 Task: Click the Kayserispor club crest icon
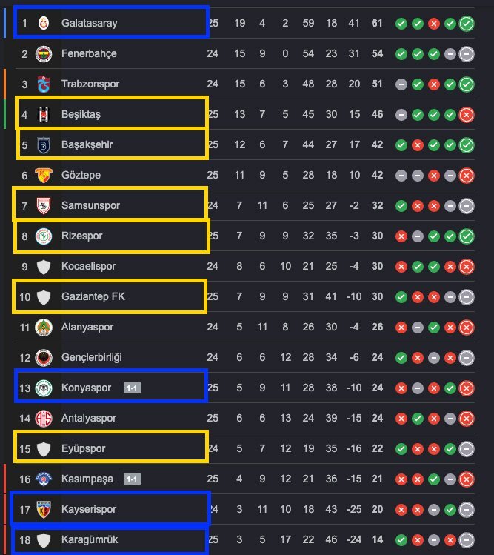tap(44, 509)
